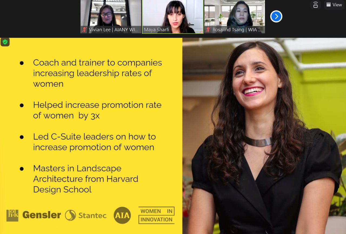Click the wireless screen share icon
The height and width of the screenshot is (234, 346).
point(315,5)
